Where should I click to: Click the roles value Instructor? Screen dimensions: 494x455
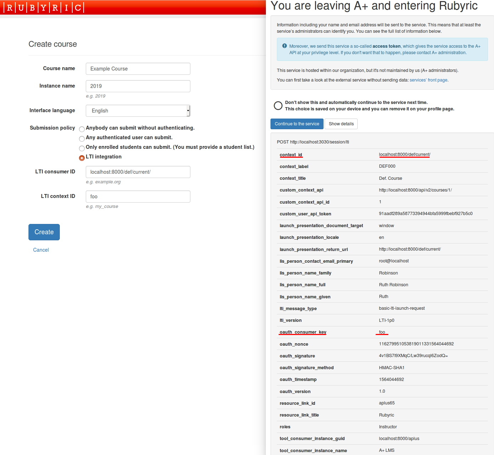(388, 427)
